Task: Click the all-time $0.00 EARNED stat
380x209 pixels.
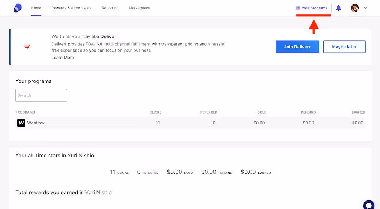Action: (256, 172)
